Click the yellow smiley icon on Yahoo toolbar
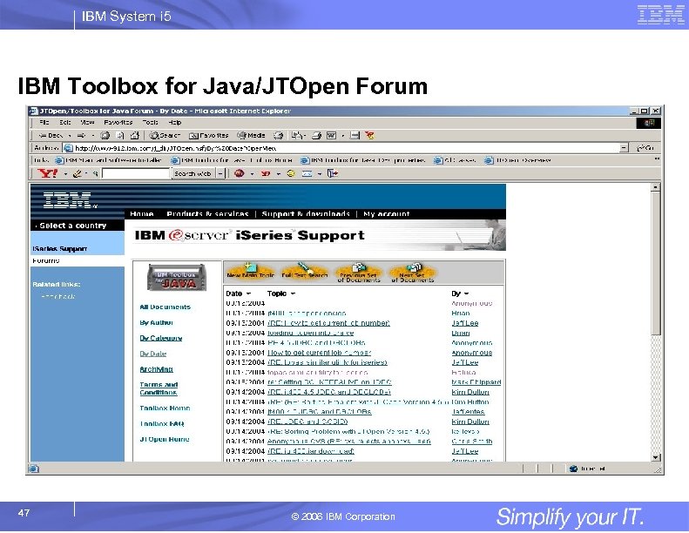The height and width of the screenshot is (533, 689). point(290,173)
